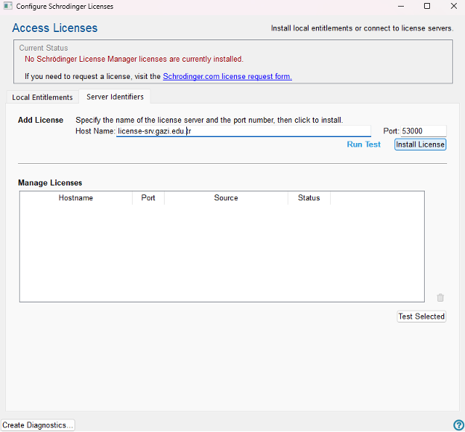The width and height of the screenshot is (465, 432).
Task: Click the trash icon beside the licenses table
Action: coord(440,297)
